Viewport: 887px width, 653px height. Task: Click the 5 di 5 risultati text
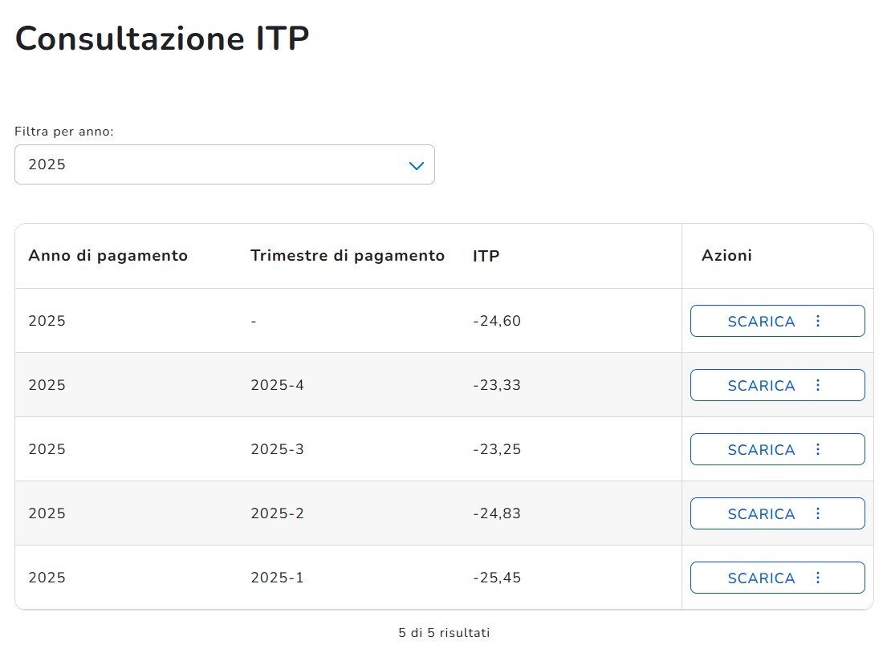[x=444, y=633]
